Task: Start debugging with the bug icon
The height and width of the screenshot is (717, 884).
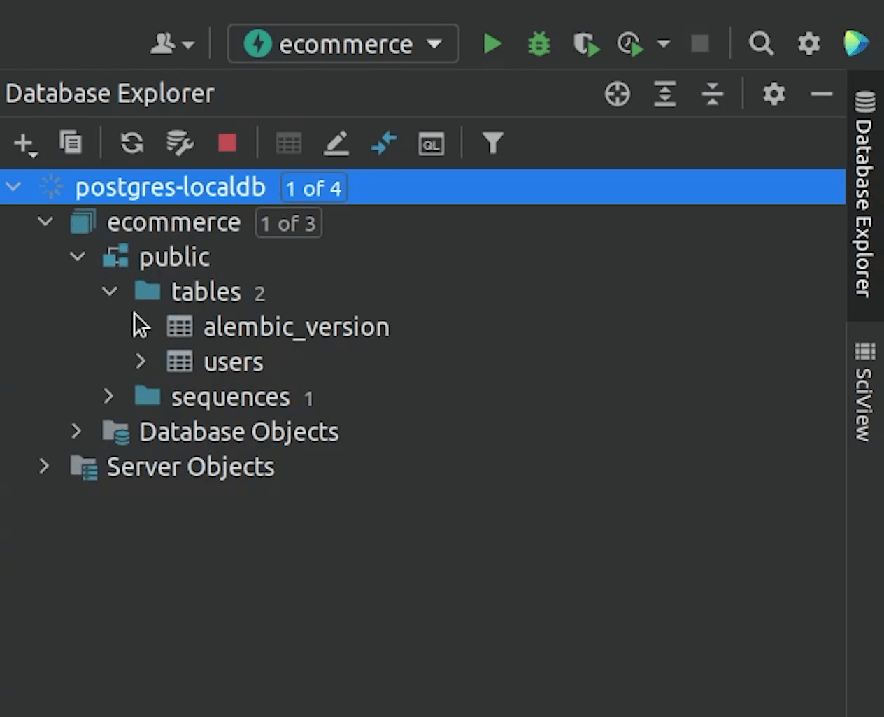Action: click(x=539, y=44)
